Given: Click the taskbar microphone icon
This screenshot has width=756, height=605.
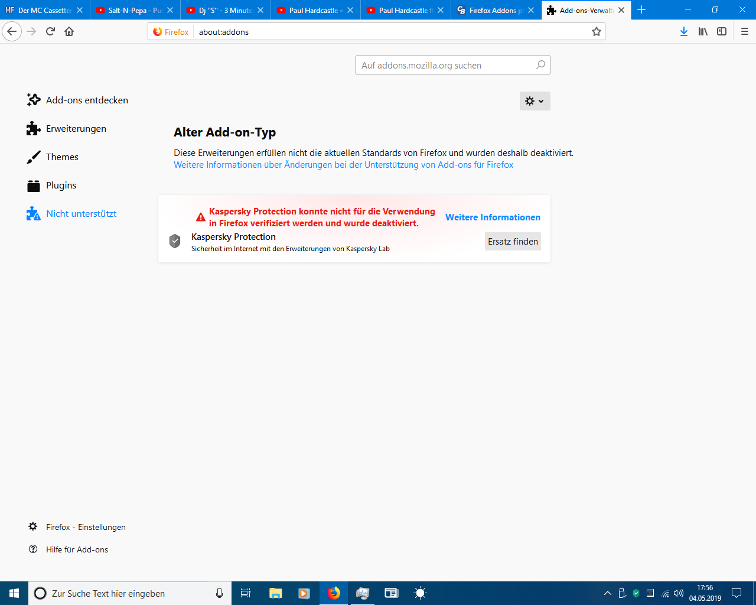Looking at the screenshot, I should 219,593.
